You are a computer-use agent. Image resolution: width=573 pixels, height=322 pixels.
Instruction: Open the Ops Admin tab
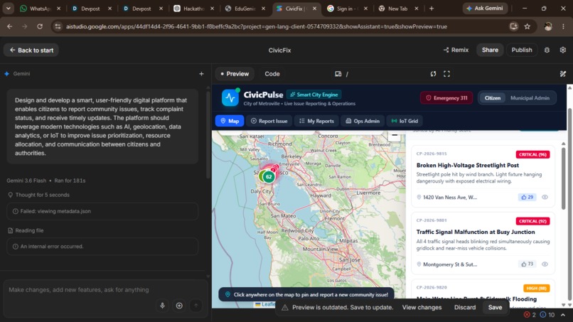pos(363,121)
